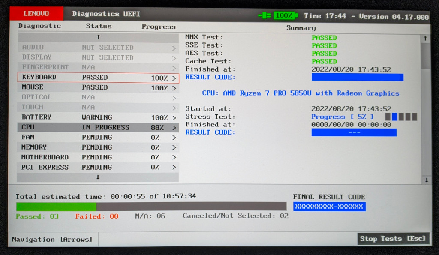Viewport: 439px width, 255px height.
Task: Open the MOTHERBOARD row chevron
Action: [174, 157]
